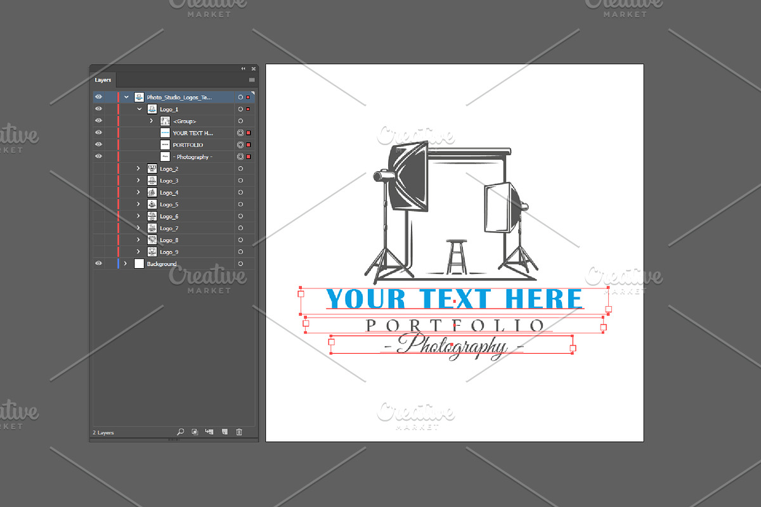Click red selection square of YOUR TEXT H... row

(x=249, y=133)
